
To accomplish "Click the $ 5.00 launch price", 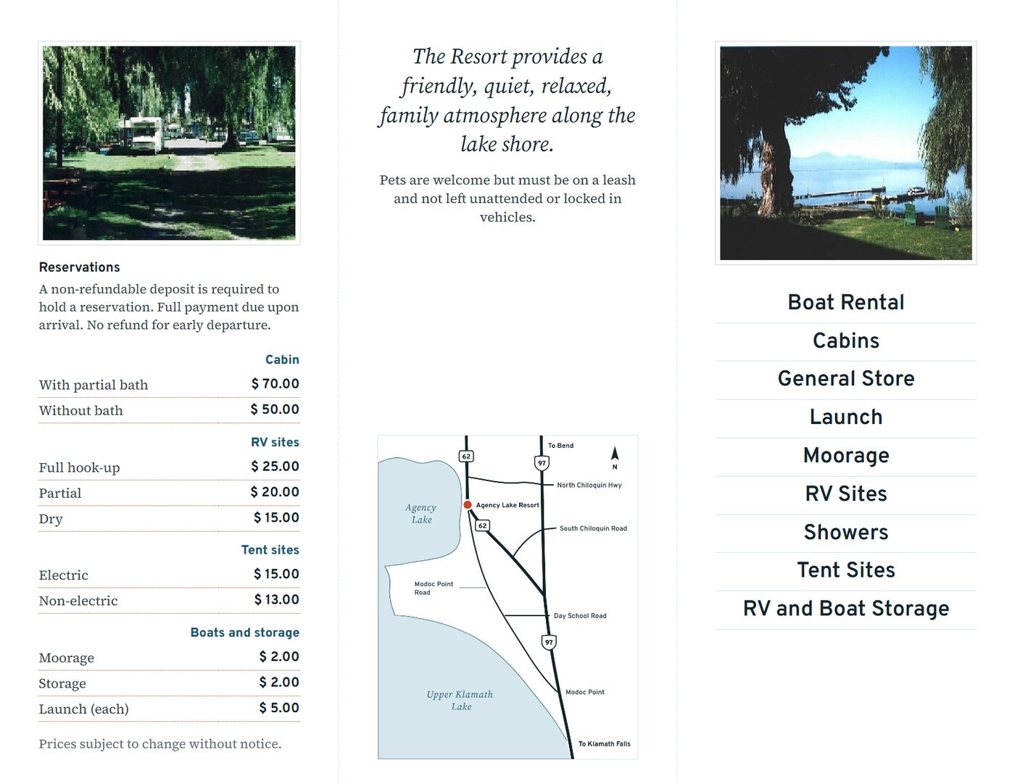I will [x=279, y=708].
